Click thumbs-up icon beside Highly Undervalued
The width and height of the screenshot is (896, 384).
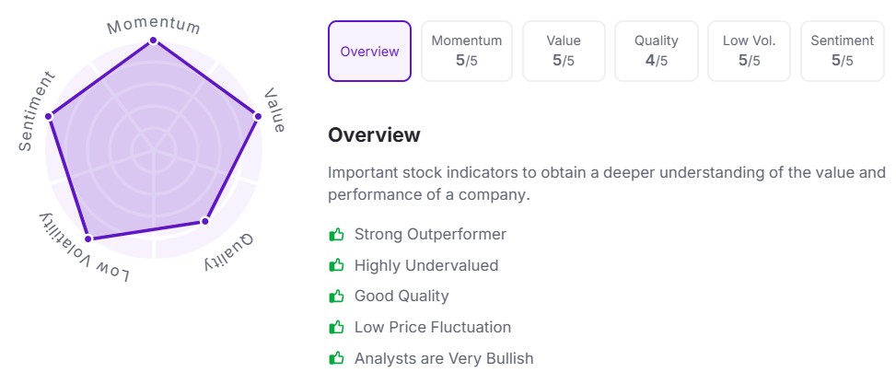(336, 266)
